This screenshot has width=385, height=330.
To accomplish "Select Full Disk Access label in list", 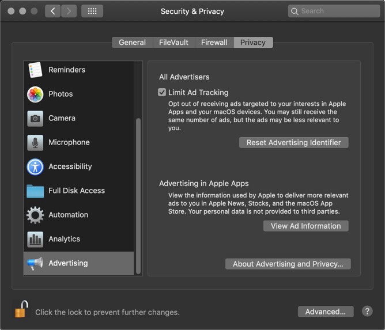I will tap(77, 191).
